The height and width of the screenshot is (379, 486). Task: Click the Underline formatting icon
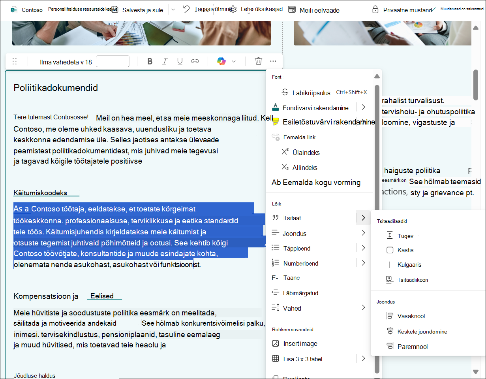[180, 61]
